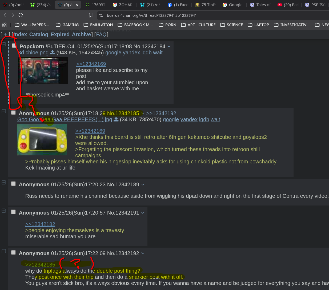
Task: Download Goo Goo Gaa Gaa jpg via icon
Action: tap(116, 119)
